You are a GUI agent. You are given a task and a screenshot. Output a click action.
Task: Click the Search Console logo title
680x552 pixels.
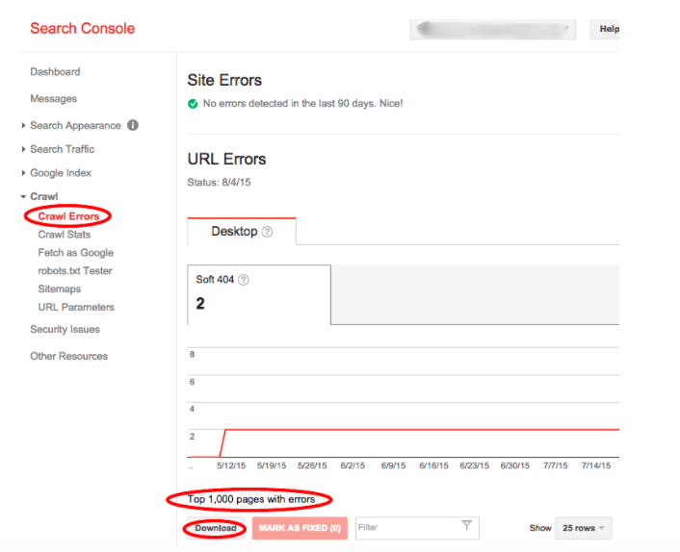click(x=83, y=29)
